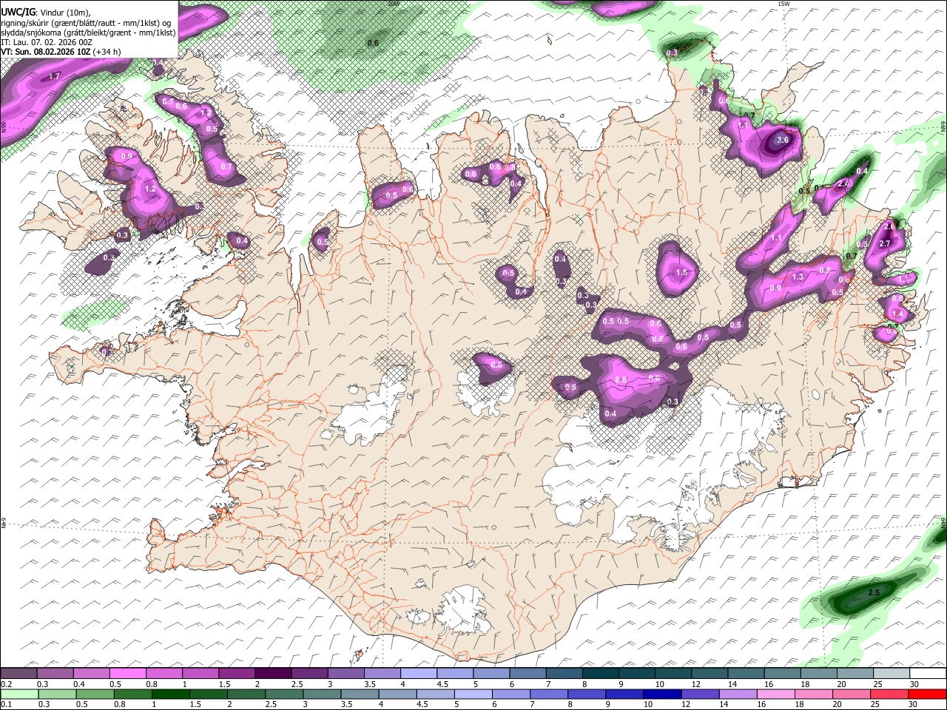
Task: Click the header line 'UWC/IG: Vindur (10m),'
Action: pos(45,13)
